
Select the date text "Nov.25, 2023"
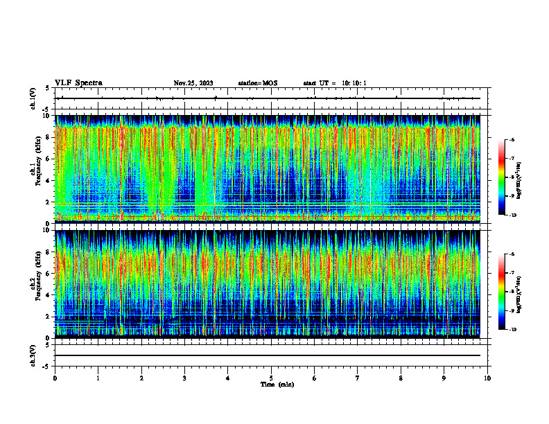coord(193,83)
